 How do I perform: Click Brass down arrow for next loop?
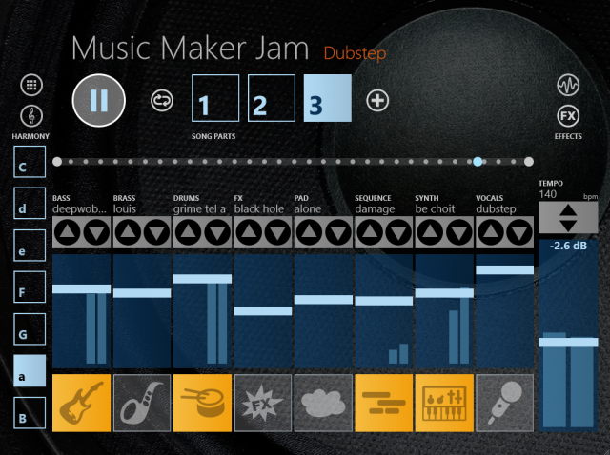[156, 232]
